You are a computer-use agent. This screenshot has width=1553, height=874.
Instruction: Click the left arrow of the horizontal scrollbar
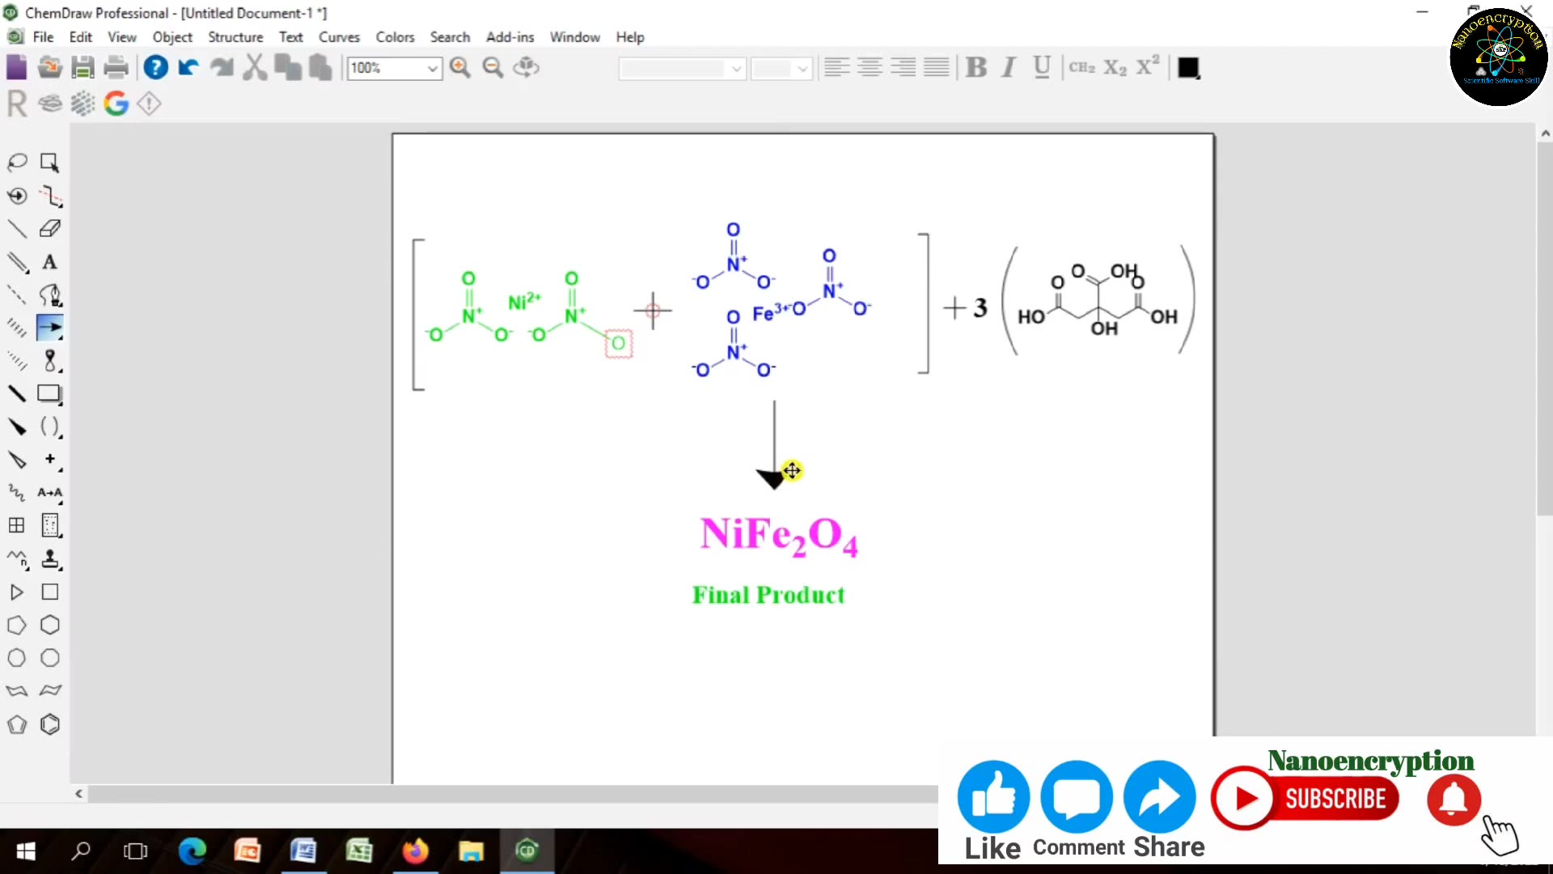pos(78,795)
